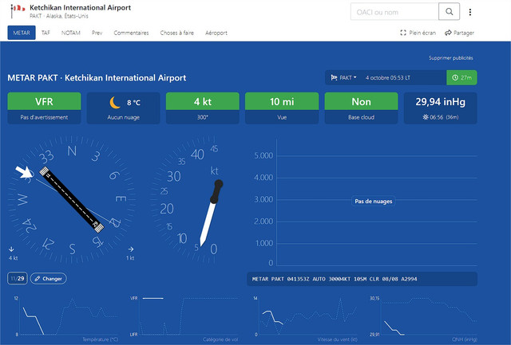Click the 300° wind direction text
The width and height of the screenshot is (511, 345).
coord(202,117)
